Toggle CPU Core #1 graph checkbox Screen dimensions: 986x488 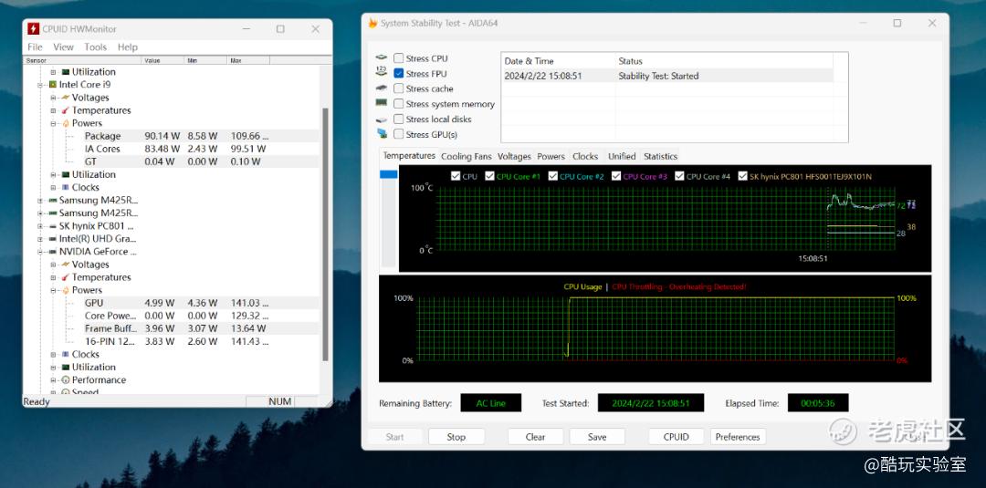(x=490, y=176)
